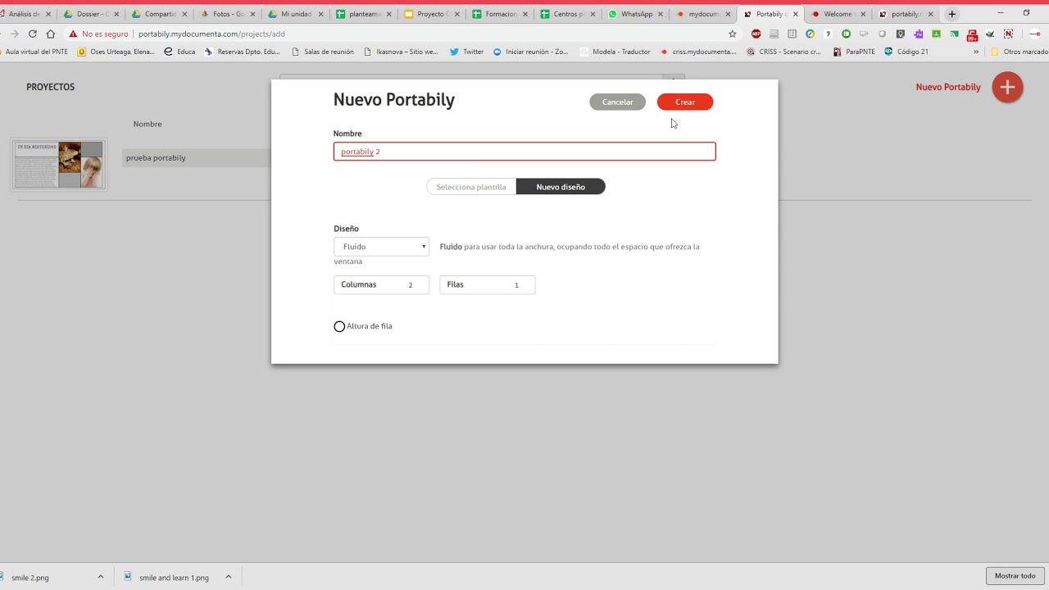
Task: Click the Filas number field
Action: (x=488, y=285)
